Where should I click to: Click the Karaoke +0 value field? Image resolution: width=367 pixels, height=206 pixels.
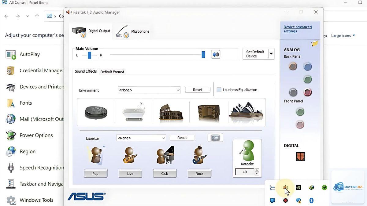click(245, 172)
